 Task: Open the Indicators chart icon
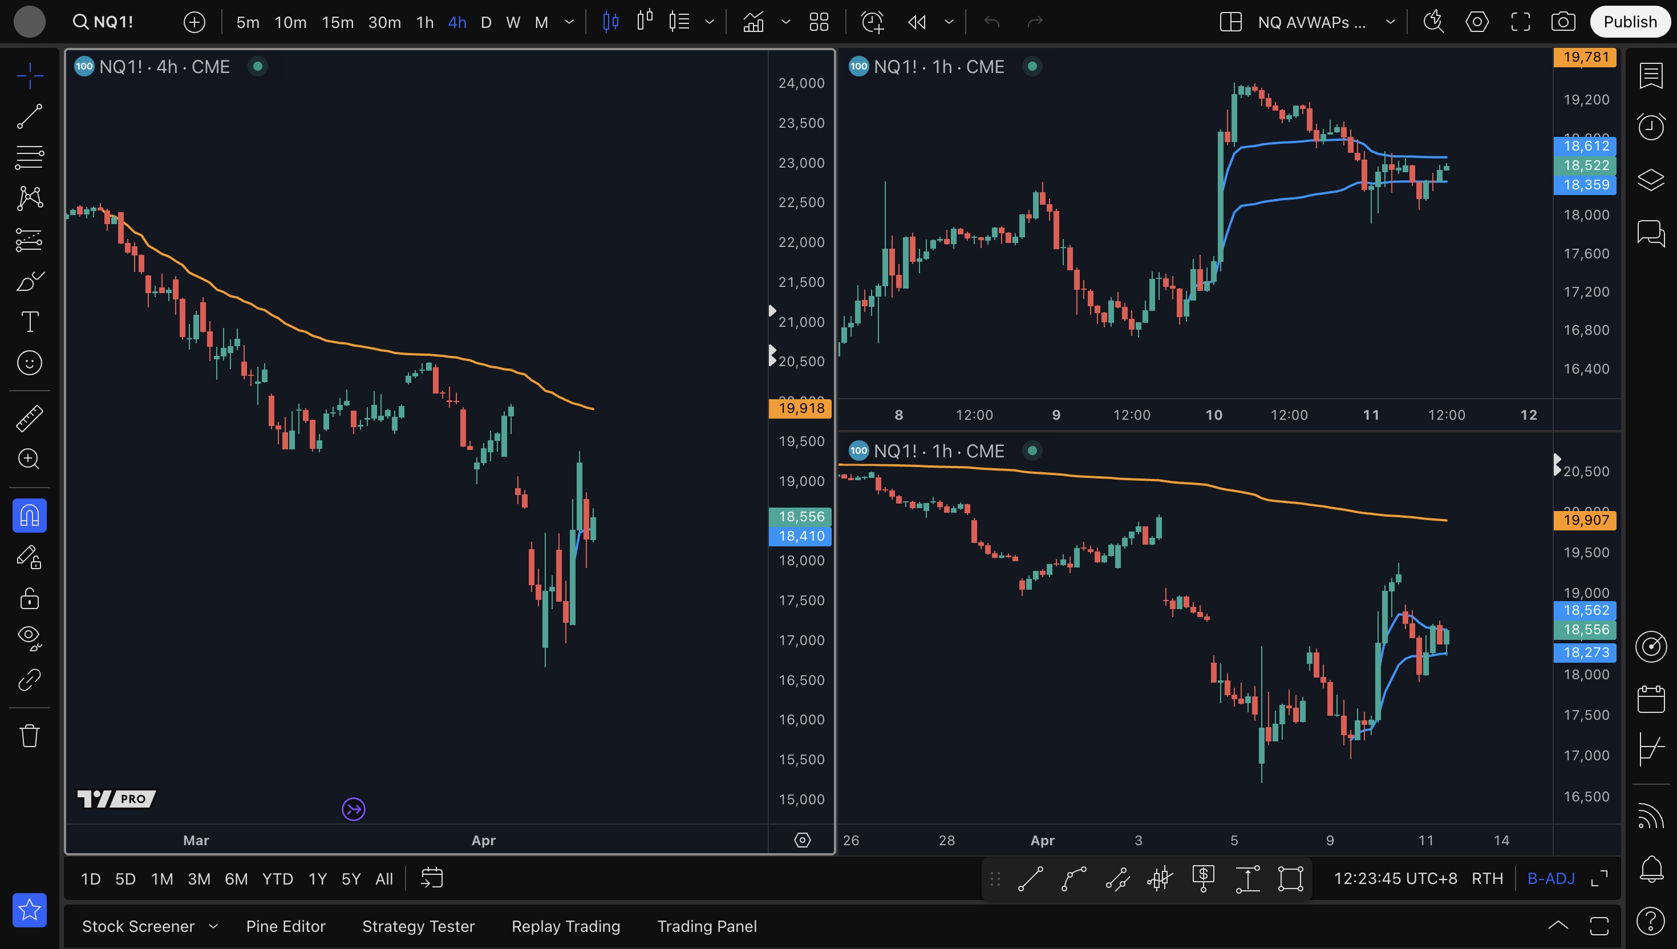(x=754, y=22)
